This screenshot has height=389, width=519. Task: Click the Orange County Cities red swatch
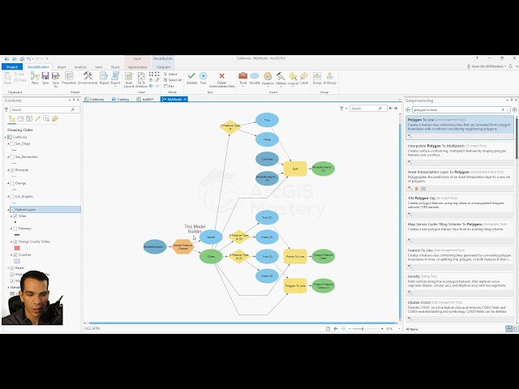(x=17, y=248)
